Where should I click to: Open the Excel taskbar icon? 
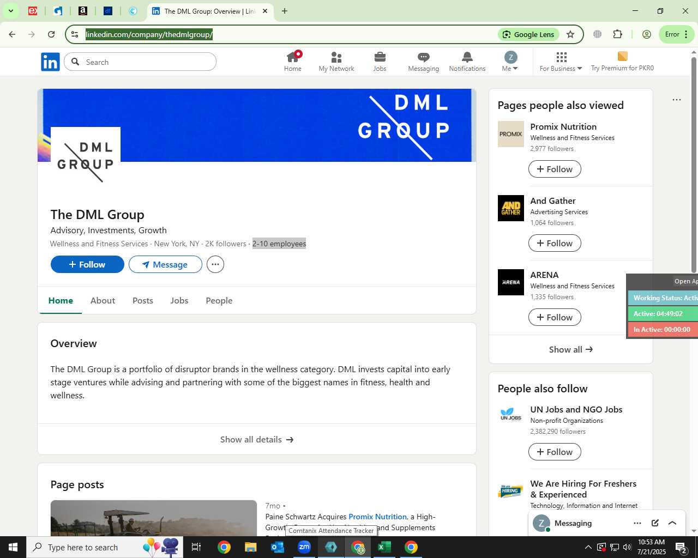(x=384, y=547)
